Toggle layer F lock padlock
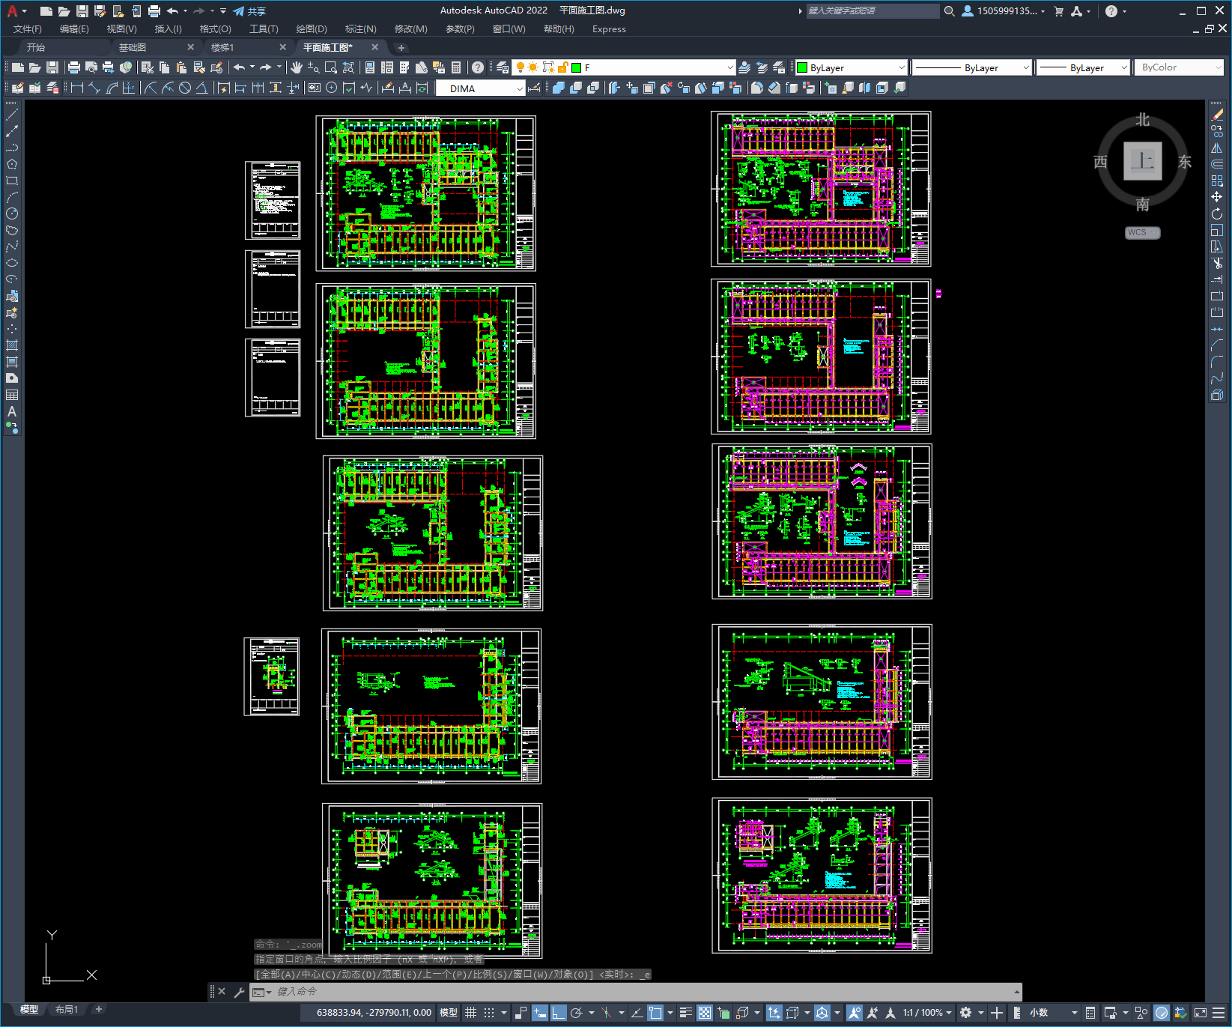The height and width of the screenshot is (1027, 1232). click(563, 67)
